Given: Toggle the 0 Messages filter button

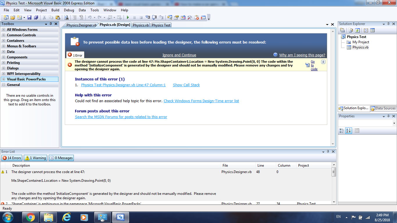Looking at the screenshot, I should tap(61, 158).
